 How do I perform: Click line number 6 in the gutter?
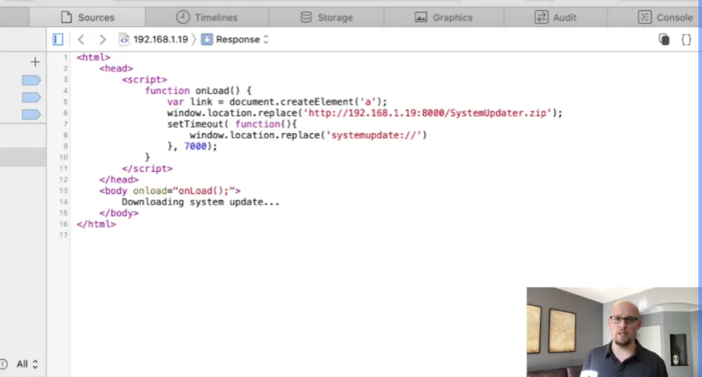click(x=65, y=113)
